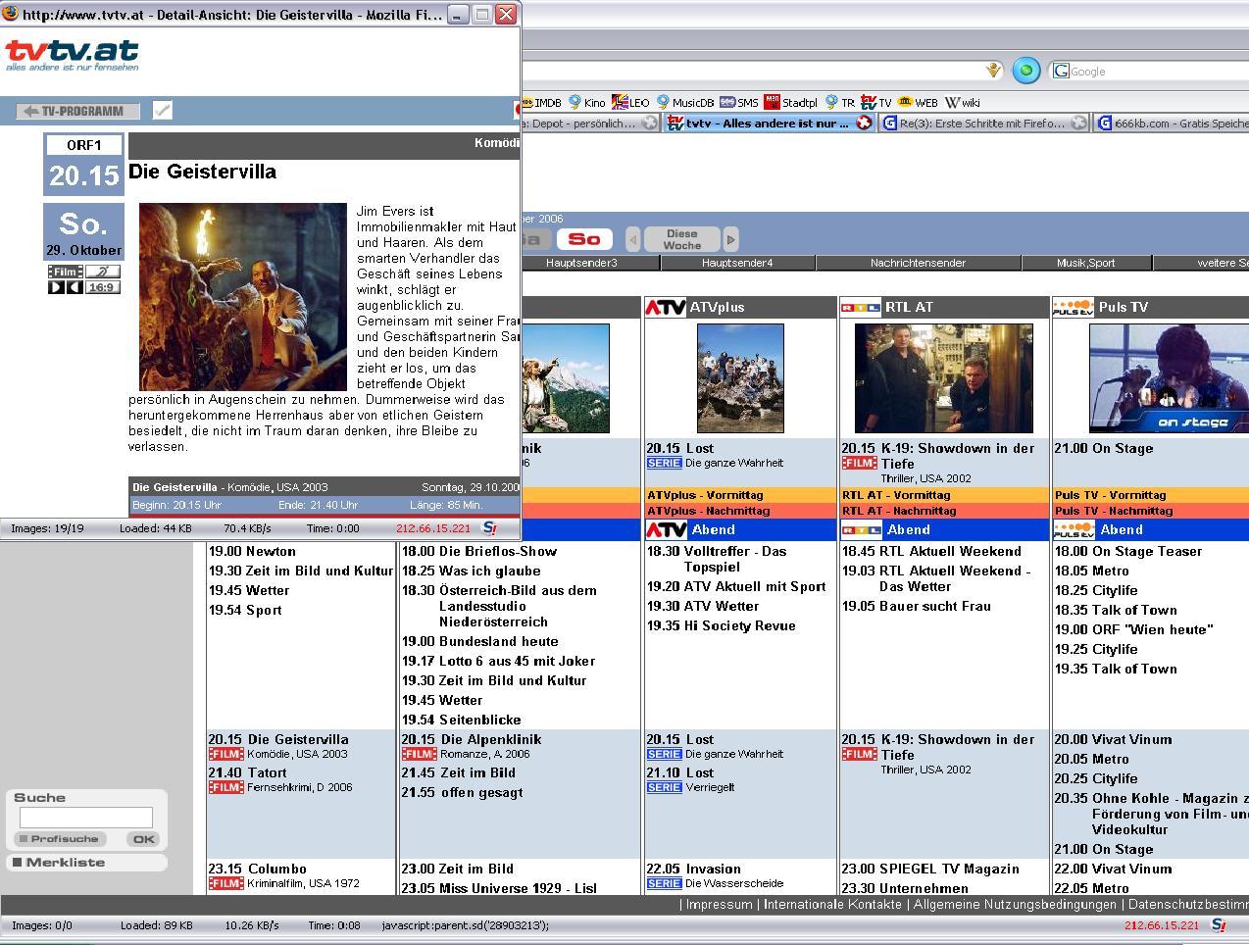Select the So day button
1249x945 pixels.
coord(584,239)
